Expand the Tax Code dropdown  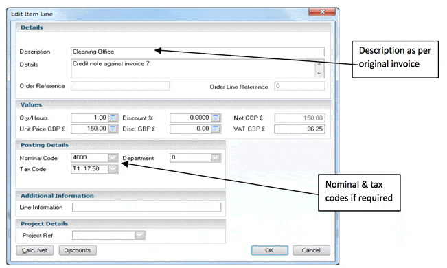point(113,169)
